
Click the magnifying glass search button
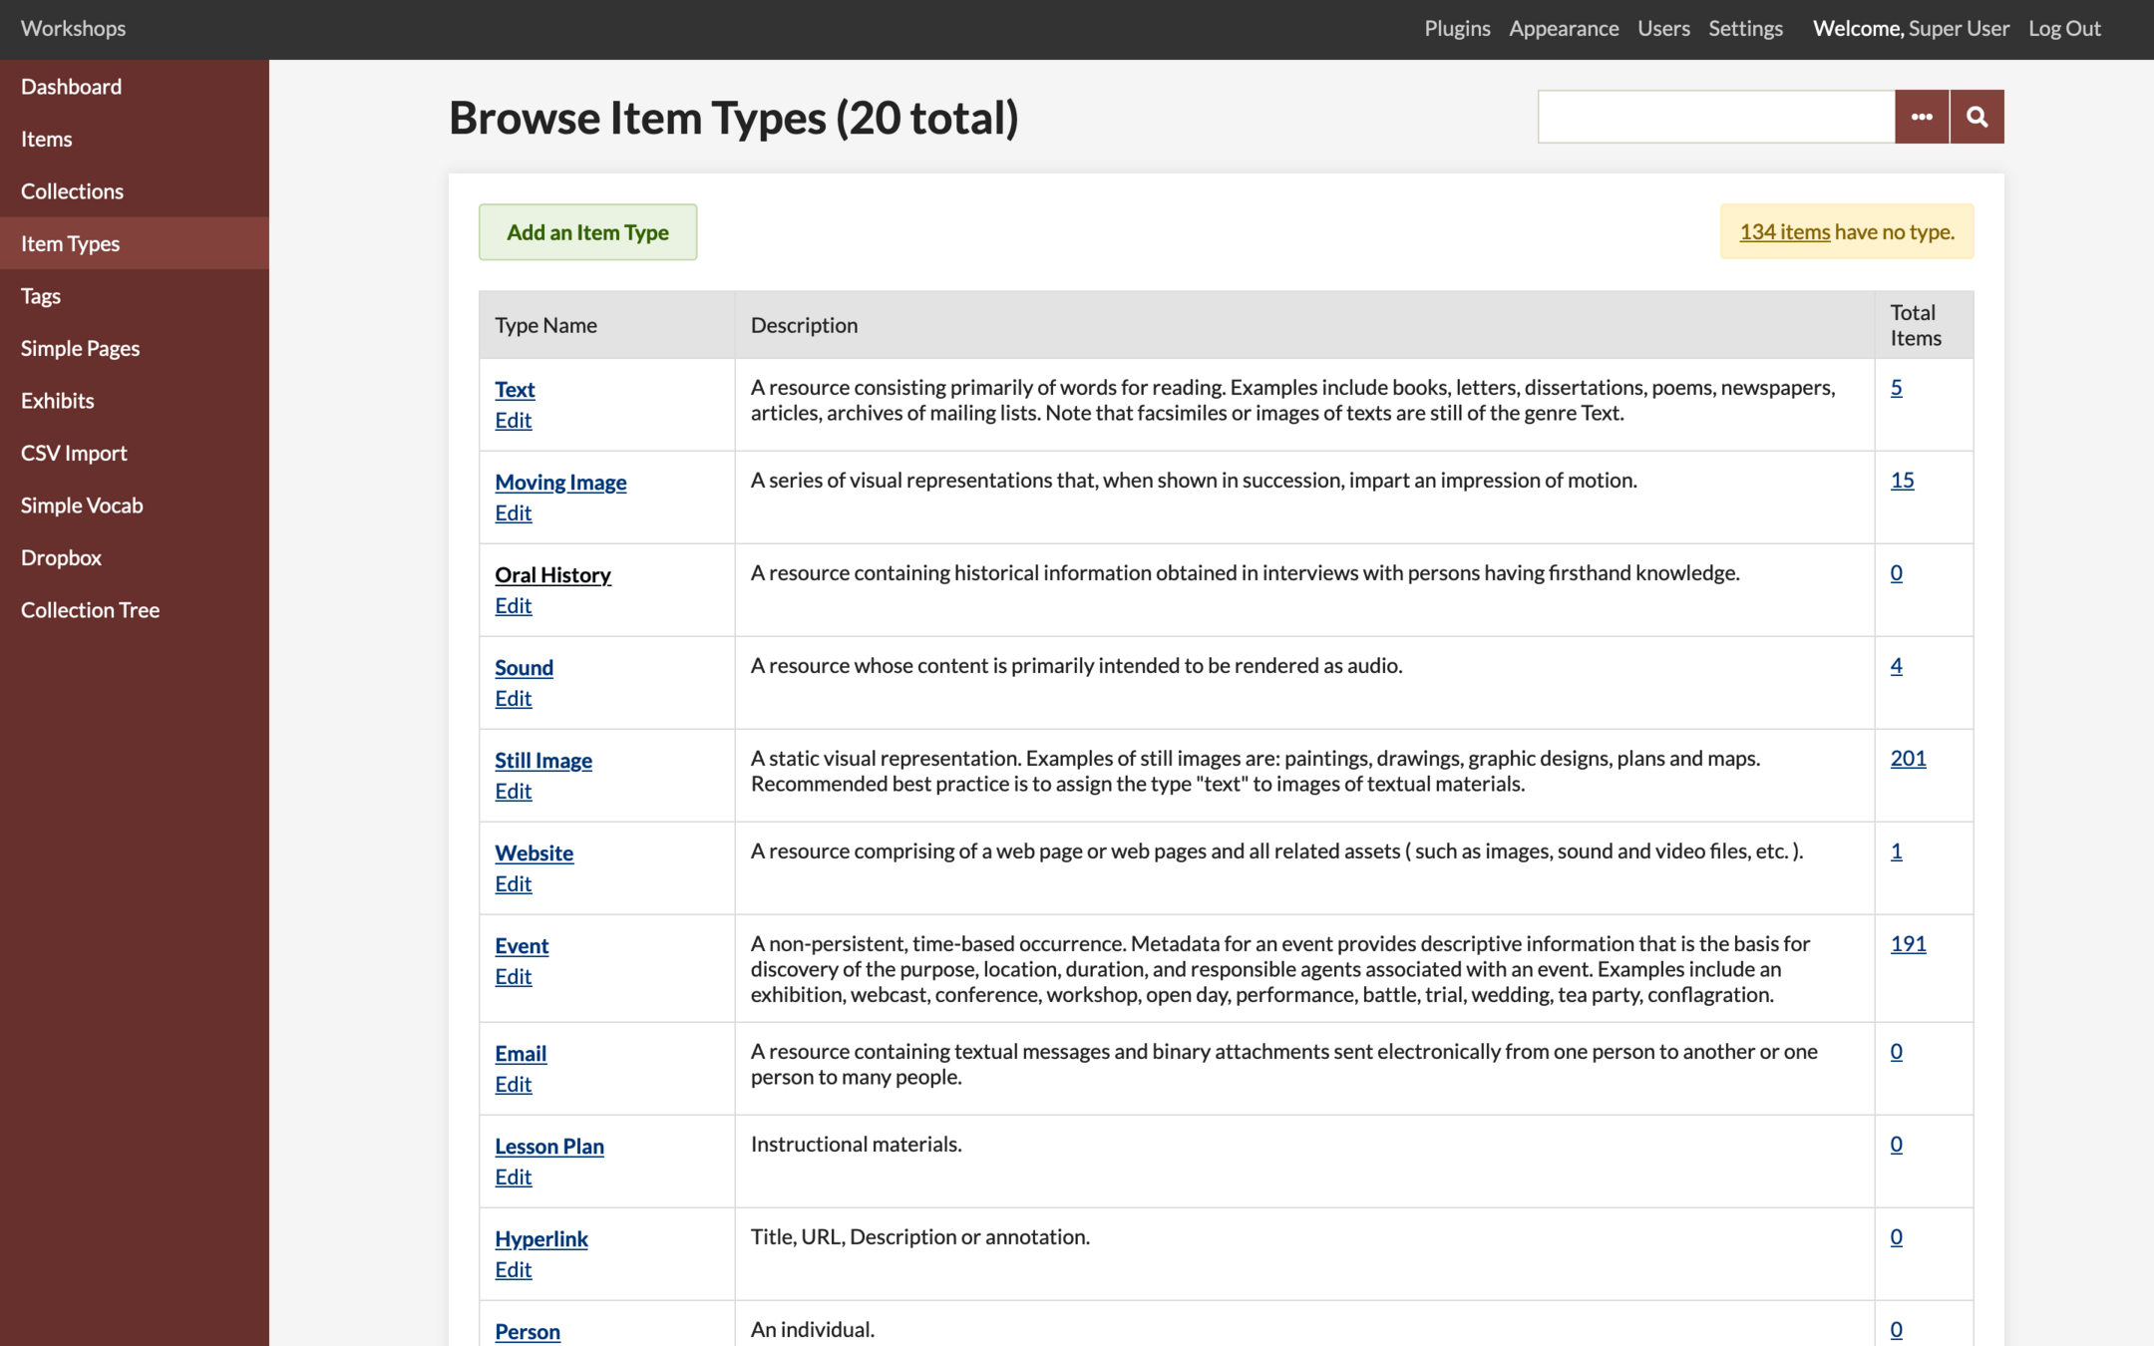click(1976, 117)
